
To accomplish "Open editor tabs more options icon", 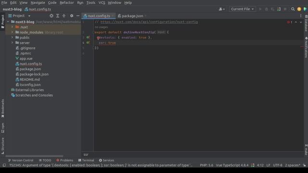I will [x=301, y=16].
